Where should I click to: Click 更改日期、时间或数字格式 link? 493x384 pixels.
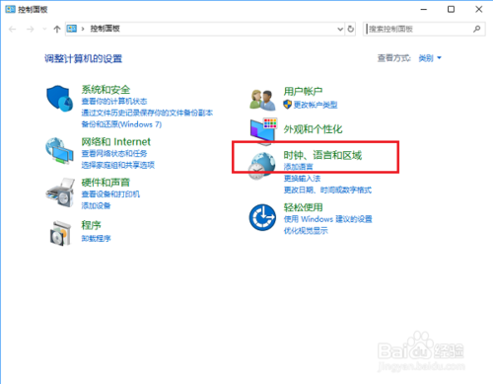(x=327, y=190)
